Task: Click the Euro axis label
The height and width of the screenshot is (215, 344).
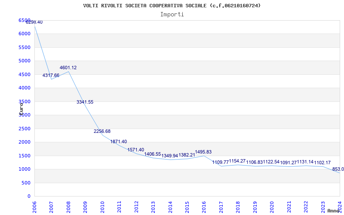Action: click(21, 108)
